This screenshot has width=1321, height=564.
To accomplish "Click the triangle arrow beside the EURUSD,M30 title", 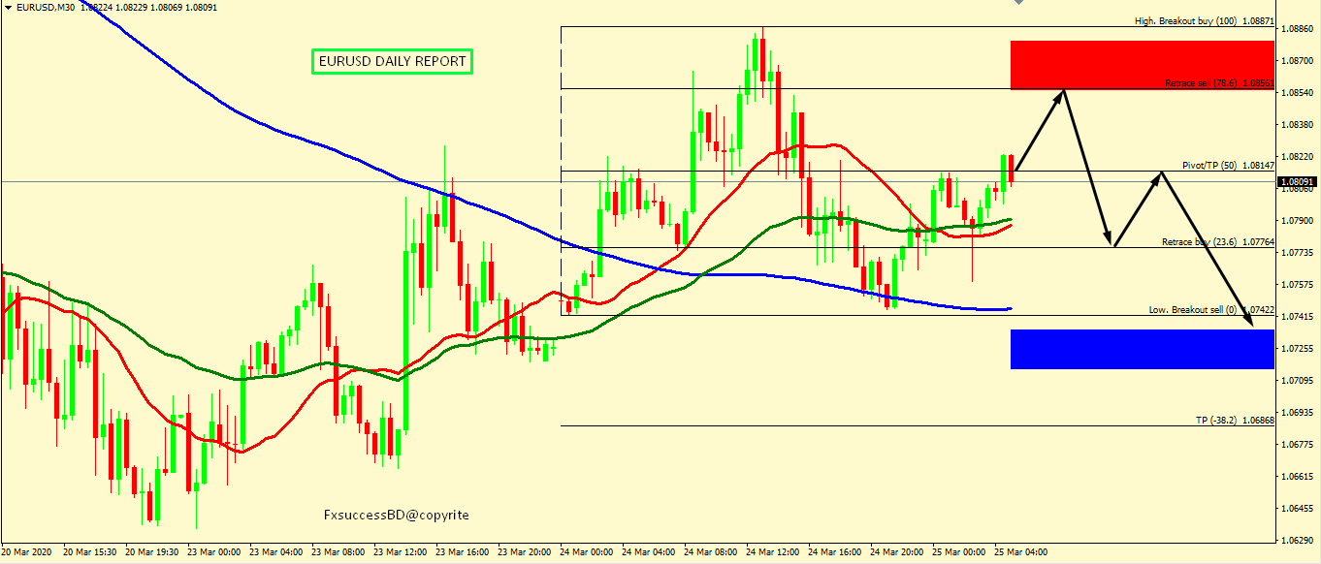I will 7,7.
